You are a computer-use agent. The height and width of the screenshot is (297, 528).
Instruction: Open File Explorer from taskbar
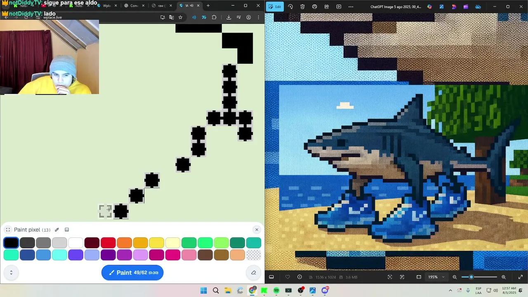[228, 291]
